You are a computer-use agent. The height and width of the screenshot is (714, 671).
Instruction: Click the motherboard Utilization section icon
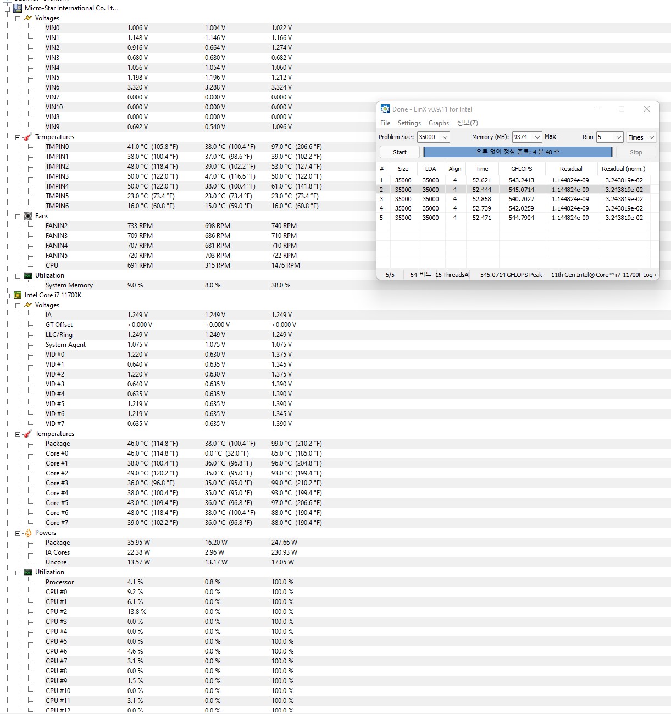click(x=28, y=275)
